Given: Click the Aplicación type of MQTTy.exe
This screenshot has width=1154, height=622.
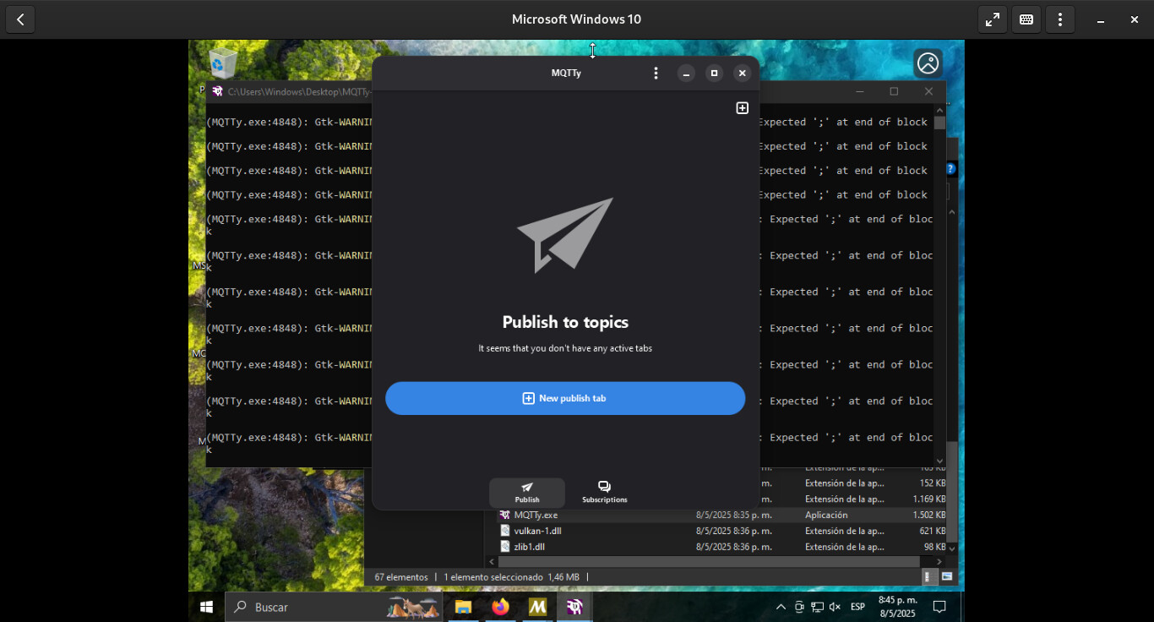Looking at the screenshot, I should click(826, 515).
